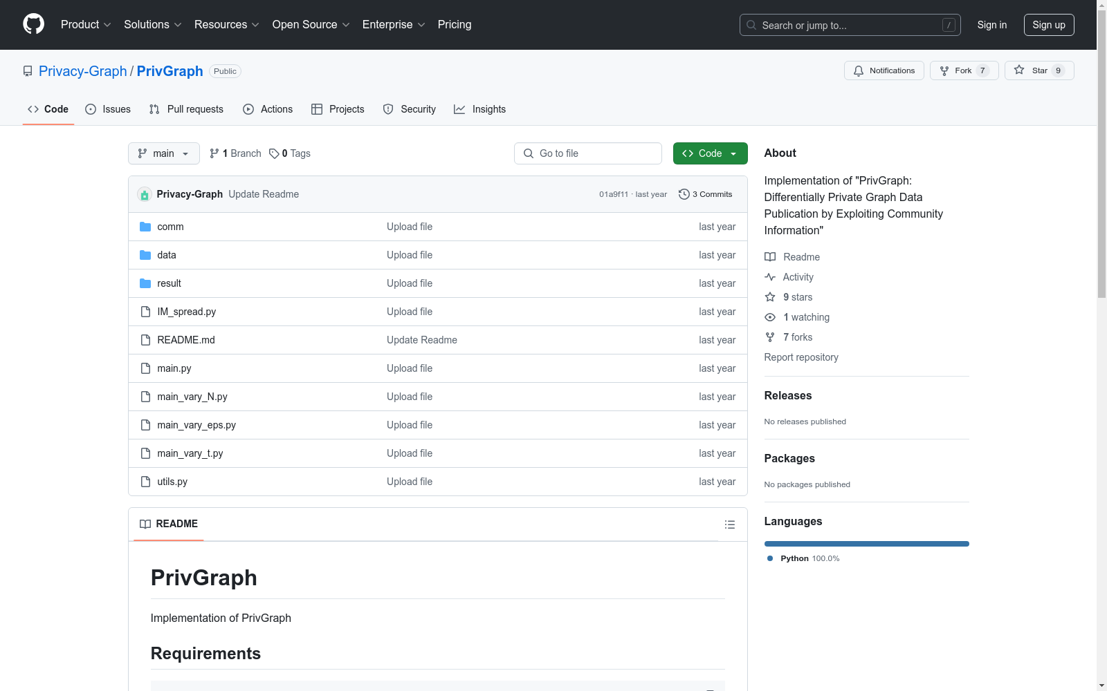View 3 Commits history
This screenshot has height=691, width=1107.
(706, 194)
